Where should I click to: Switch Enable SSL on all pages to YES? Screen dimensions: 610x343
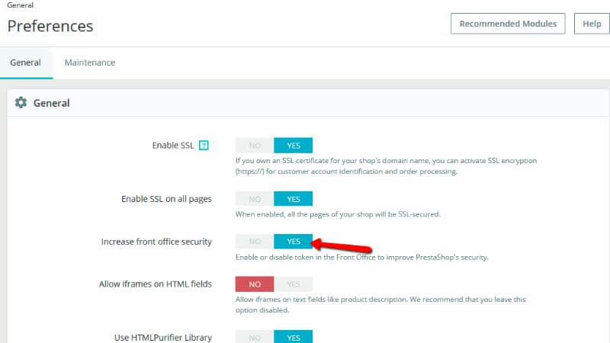(294, 199)
